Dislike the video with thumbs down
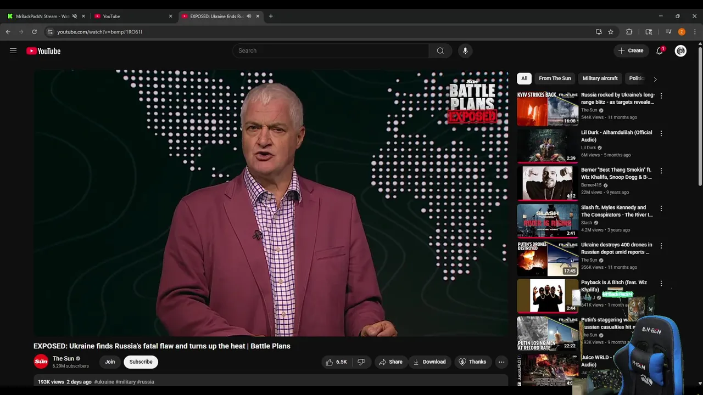 [361, 362]
